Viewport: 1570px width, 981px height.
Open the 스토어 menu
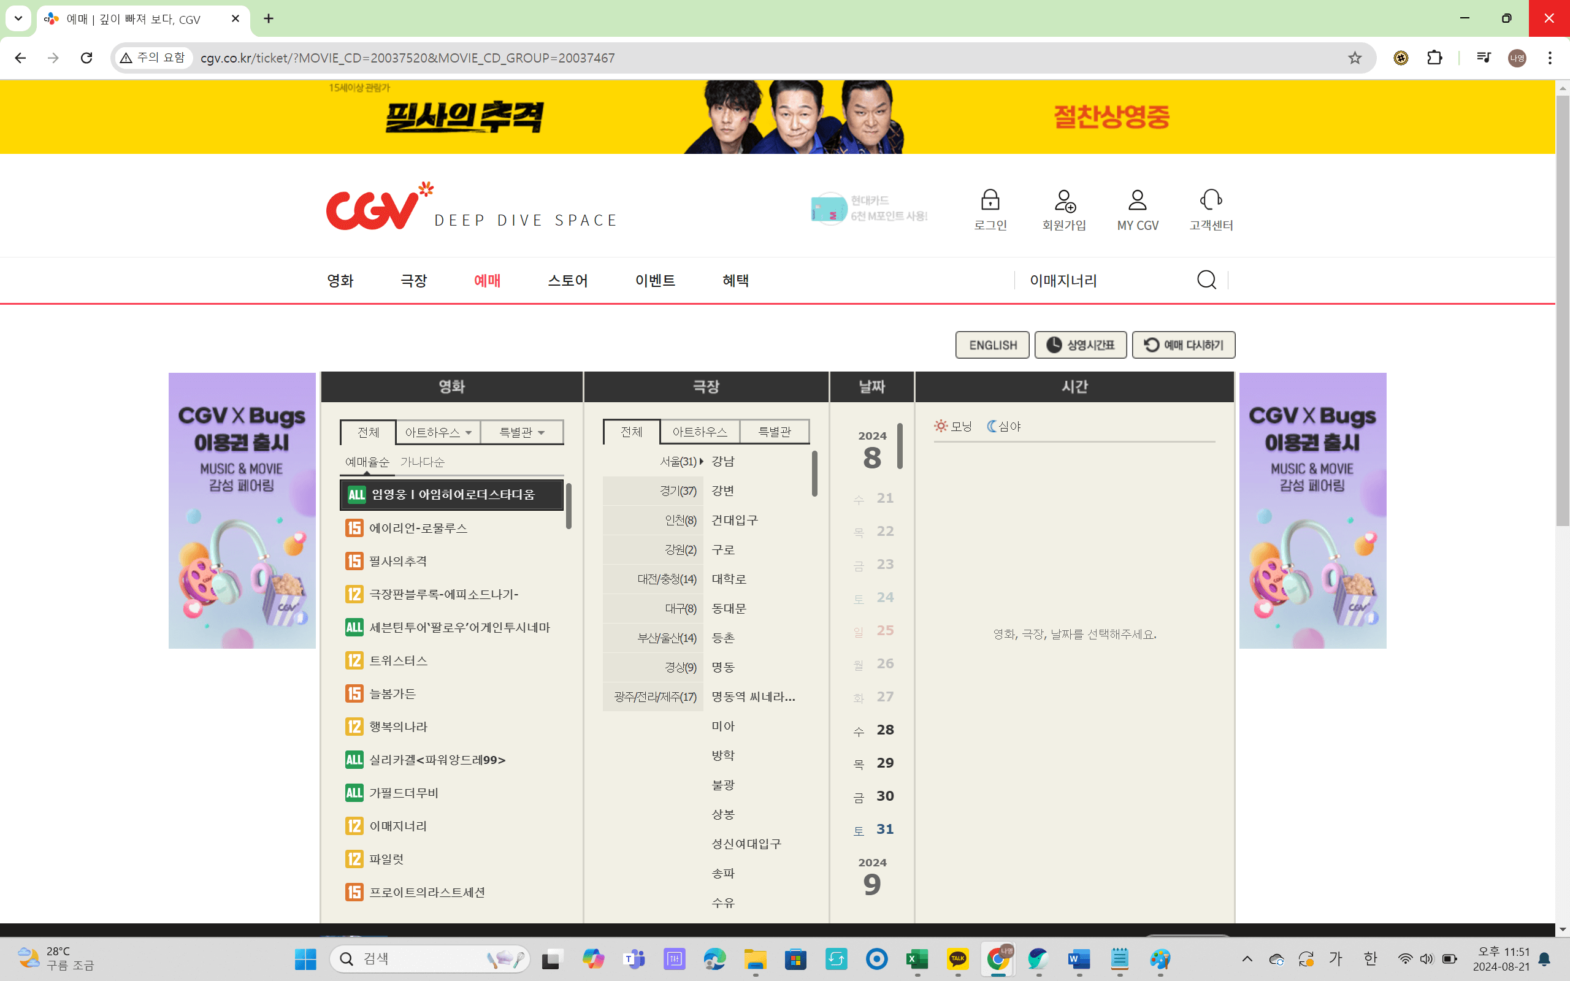click(568, 280)
